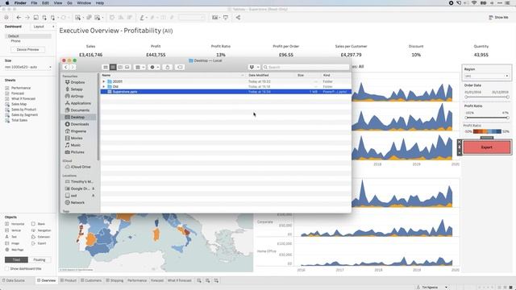Open Finder Dropbox toolbar dropdown

[x=254, y=67]
